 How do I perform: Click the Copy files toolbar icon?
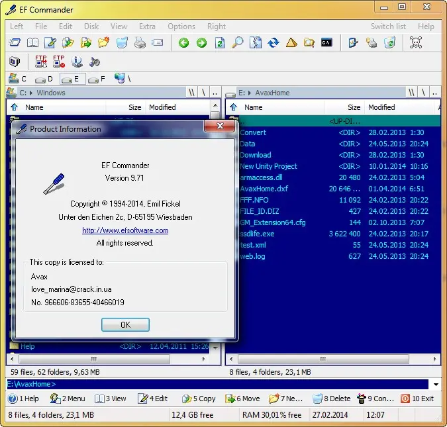click(x=68, y=43)
